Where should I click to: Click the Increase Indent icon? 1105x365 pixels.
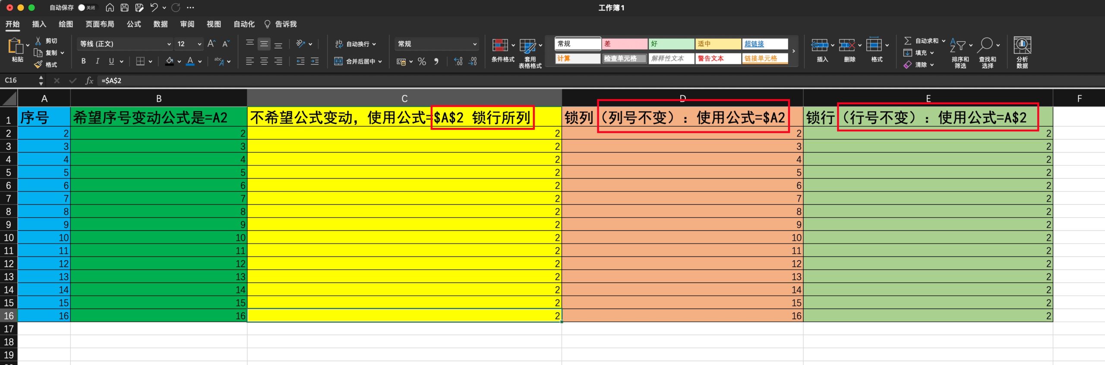tap(315, 62)
